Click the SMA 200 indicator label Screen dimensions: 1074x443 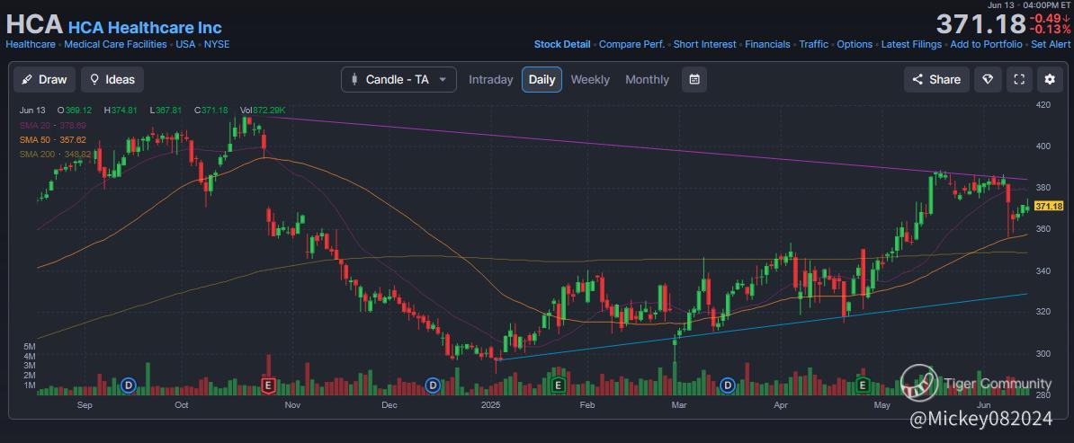pyautogui.click(x=55, y=154)
